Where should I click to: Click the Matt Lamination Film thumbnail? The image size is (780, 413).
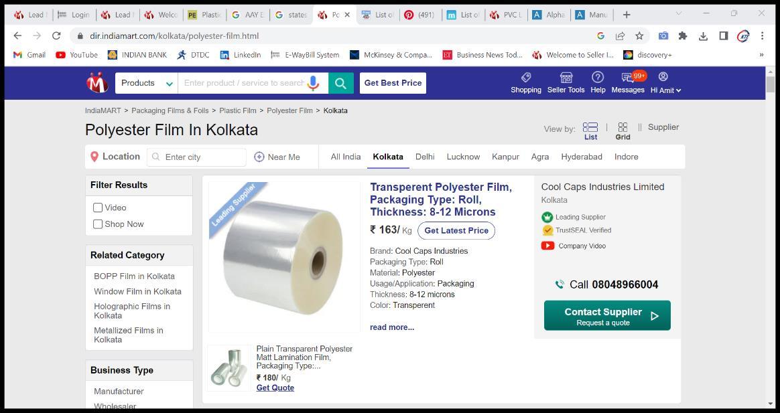[x=229, y=367]
